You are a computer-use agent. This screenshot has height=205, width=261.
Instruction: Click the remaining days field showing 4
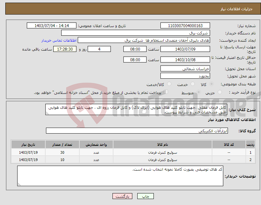pos(99,49)
